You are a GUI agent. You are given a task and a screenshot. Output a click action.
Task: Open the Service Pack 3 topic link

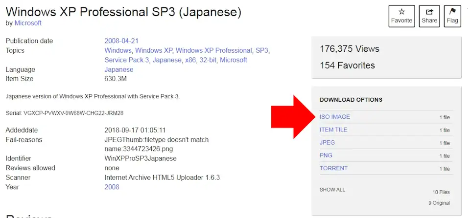[126, 60]
